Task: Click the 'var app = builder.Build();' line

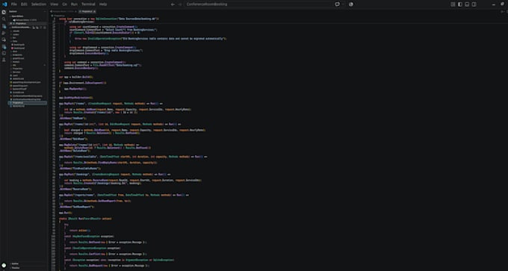Action: (x=75, y=77)
